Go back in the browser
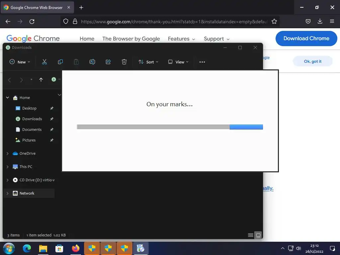 [8, 22]
